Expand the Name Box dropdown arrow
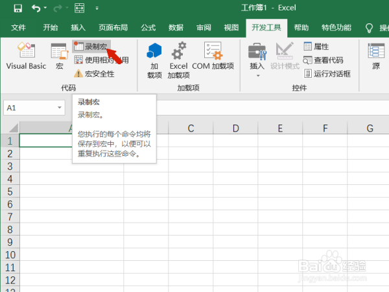The image size is (389, 292). click(x=60, y=108)
